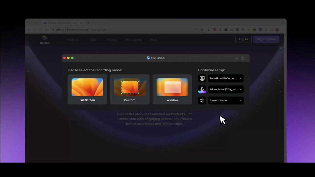Open the account profile icon in FocuSee

point(237,58)
